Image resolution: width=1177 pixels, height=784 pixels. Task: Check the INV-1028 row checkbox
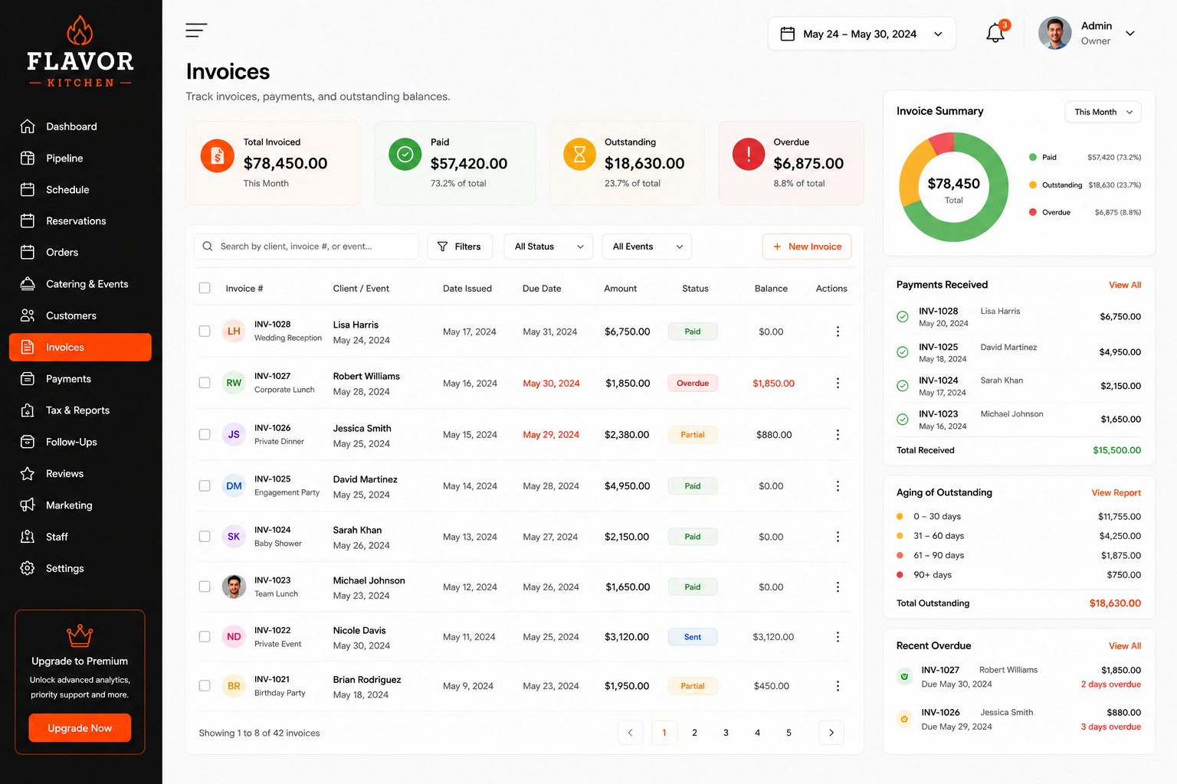pyautogui.click(x=205, y=332)
